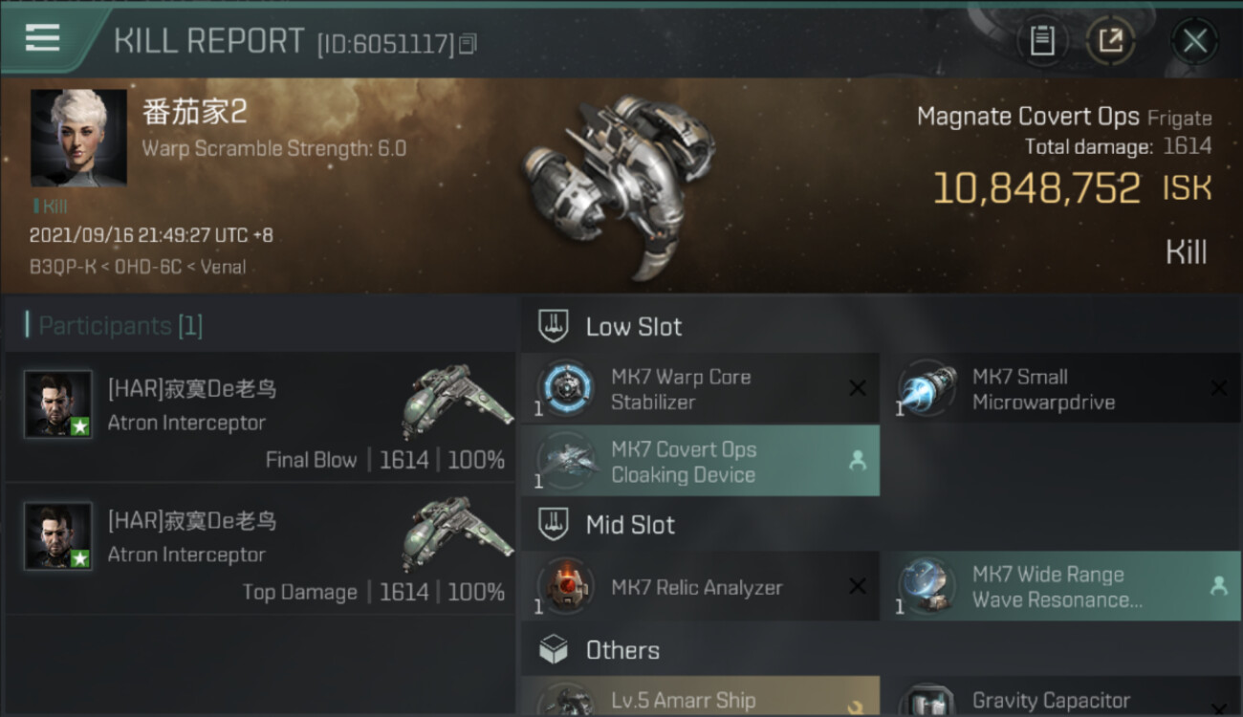Select the MK7 Small Microwarpdrive icon

[x=927, y=389]
